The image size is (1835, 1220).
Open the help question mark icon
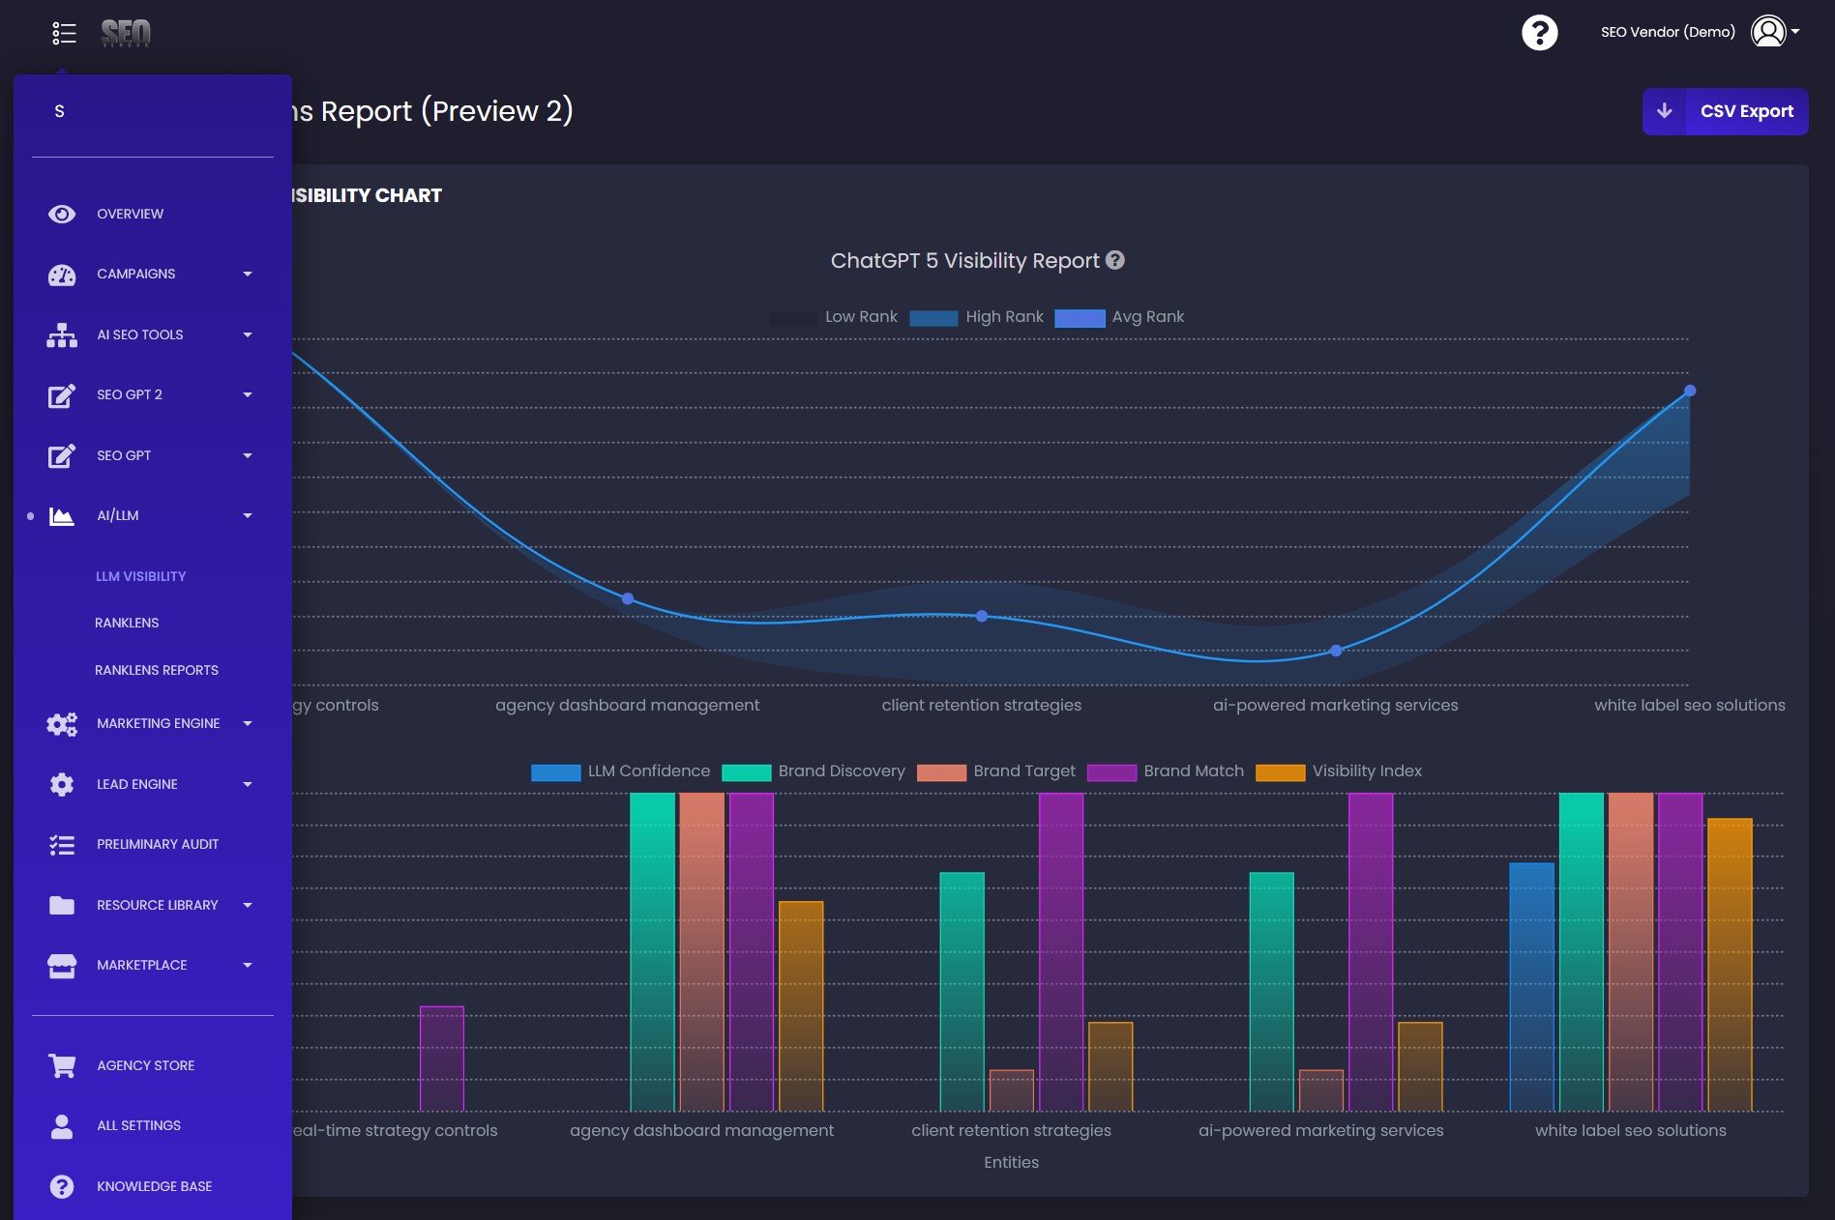tap(1539, 33)
